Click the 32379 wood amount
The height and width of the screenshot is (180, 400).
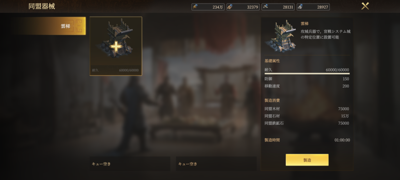(252, 7)
